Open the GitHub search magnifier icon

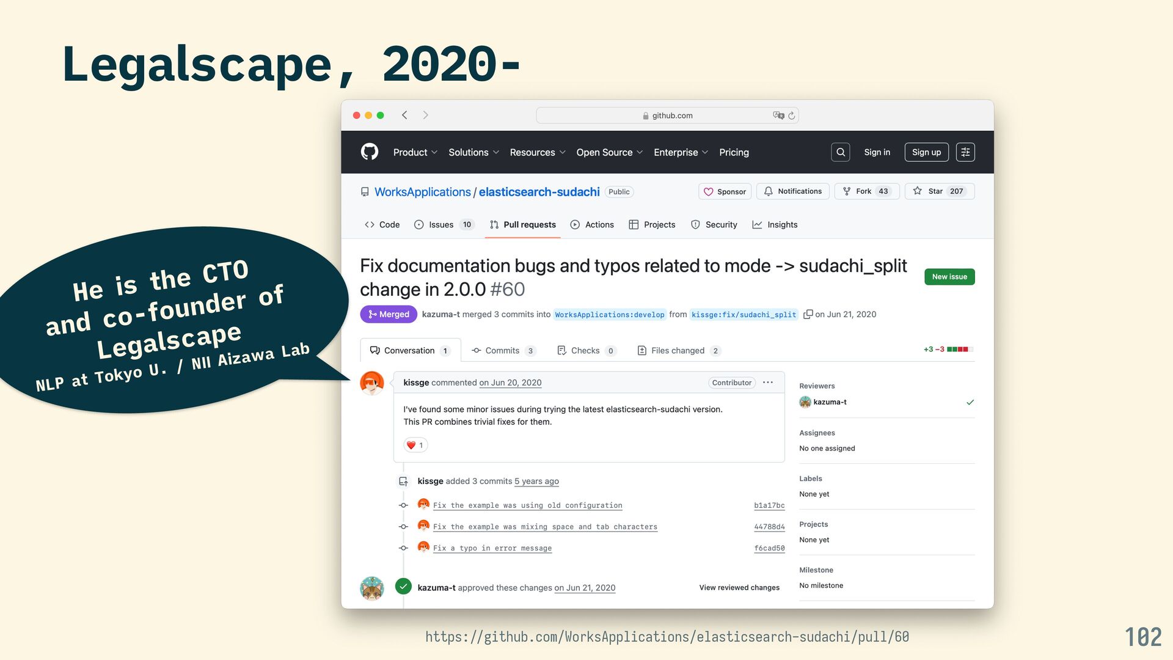point(841,152)
